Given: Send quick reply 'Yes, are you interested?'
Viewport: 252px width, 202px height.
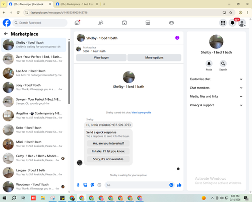Looking at the screenshot, I should click(108, 144).
